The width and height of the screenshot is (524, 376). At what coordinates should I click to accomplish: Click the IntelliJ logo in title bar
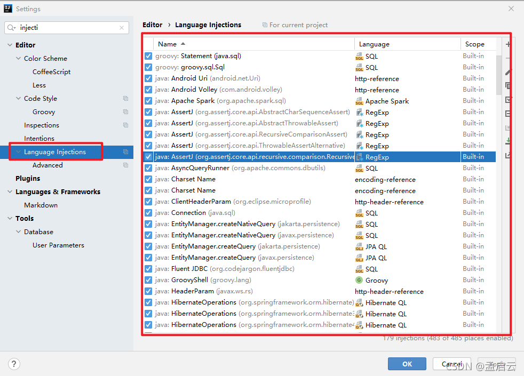[x=7, y=9]
